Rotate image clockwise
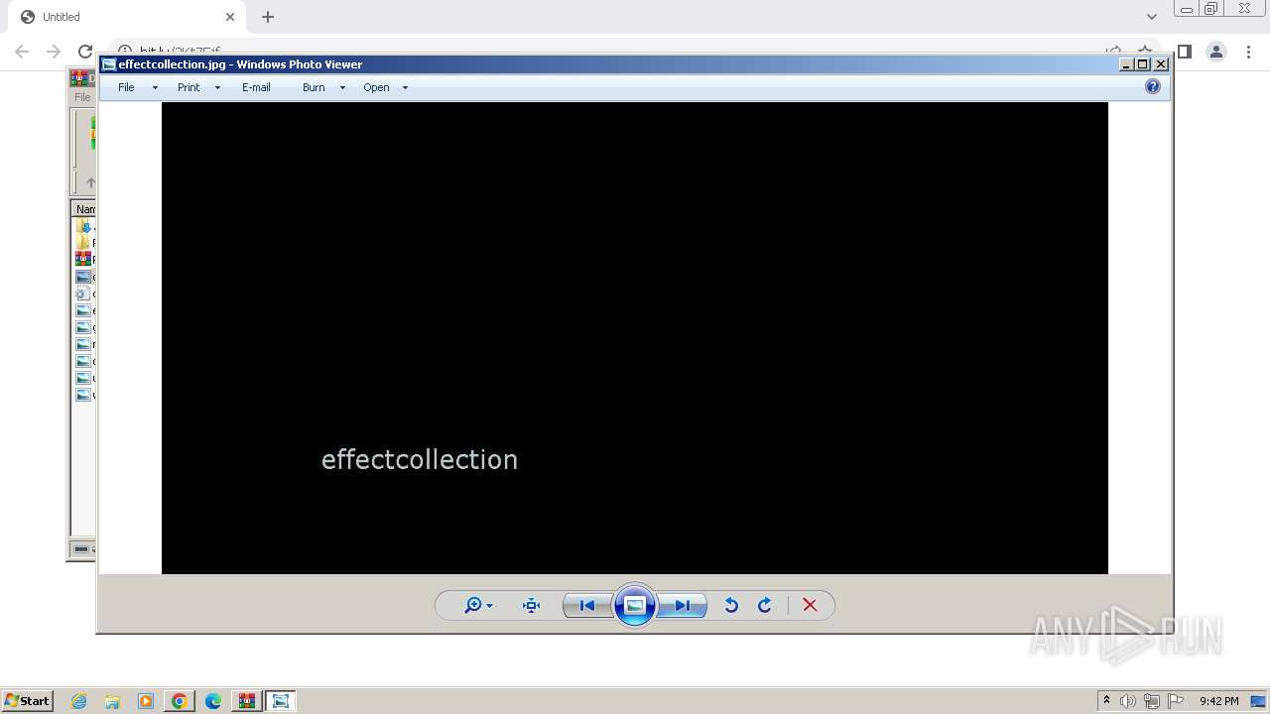Image resolution: width=1270 pixels, height=714 pixels. pos(765,605)
